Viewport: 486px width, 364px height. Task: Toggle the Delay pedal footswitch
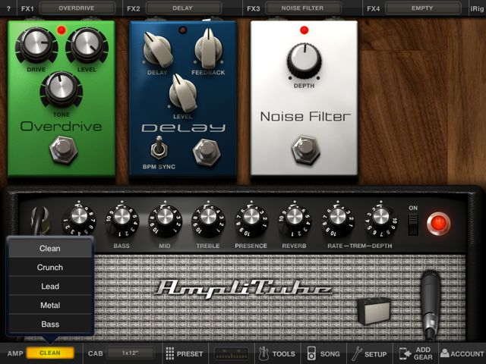(207, 153)
